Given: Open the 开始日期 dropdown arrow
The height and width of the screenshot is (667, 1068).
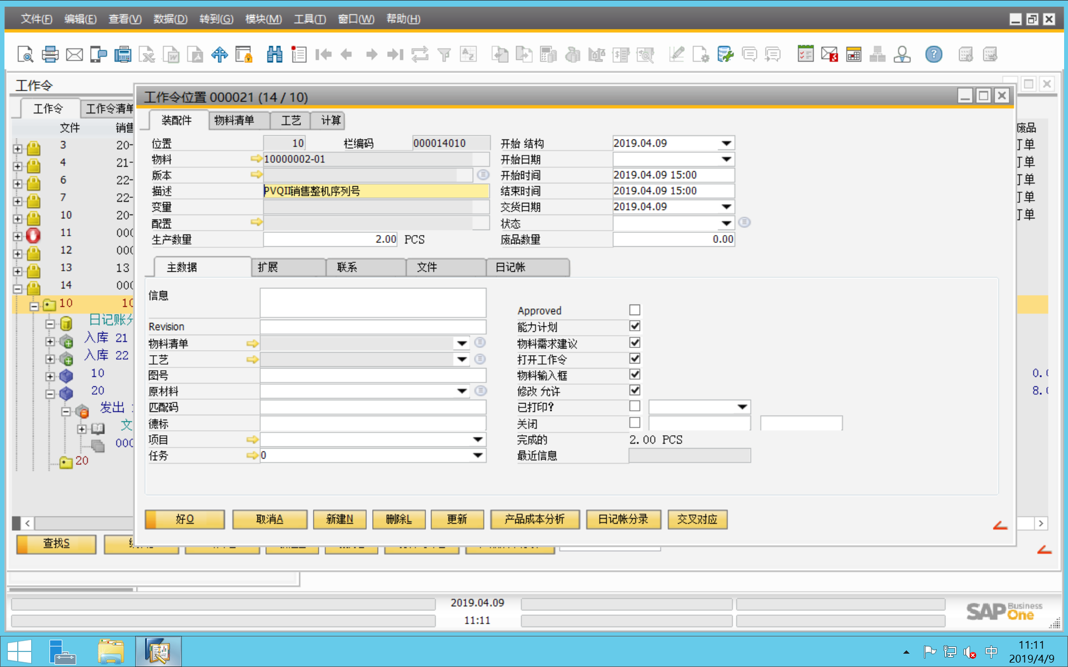Looking at the screenshot, I should coord(726,160).
